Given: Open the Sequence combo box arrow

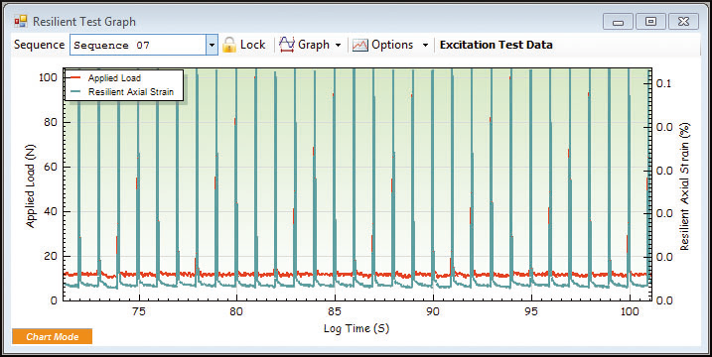Looking at the screenshot, I should point(212,45).
